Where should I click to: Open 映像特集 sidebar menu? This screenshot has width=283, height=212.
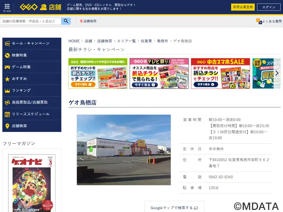32,55
